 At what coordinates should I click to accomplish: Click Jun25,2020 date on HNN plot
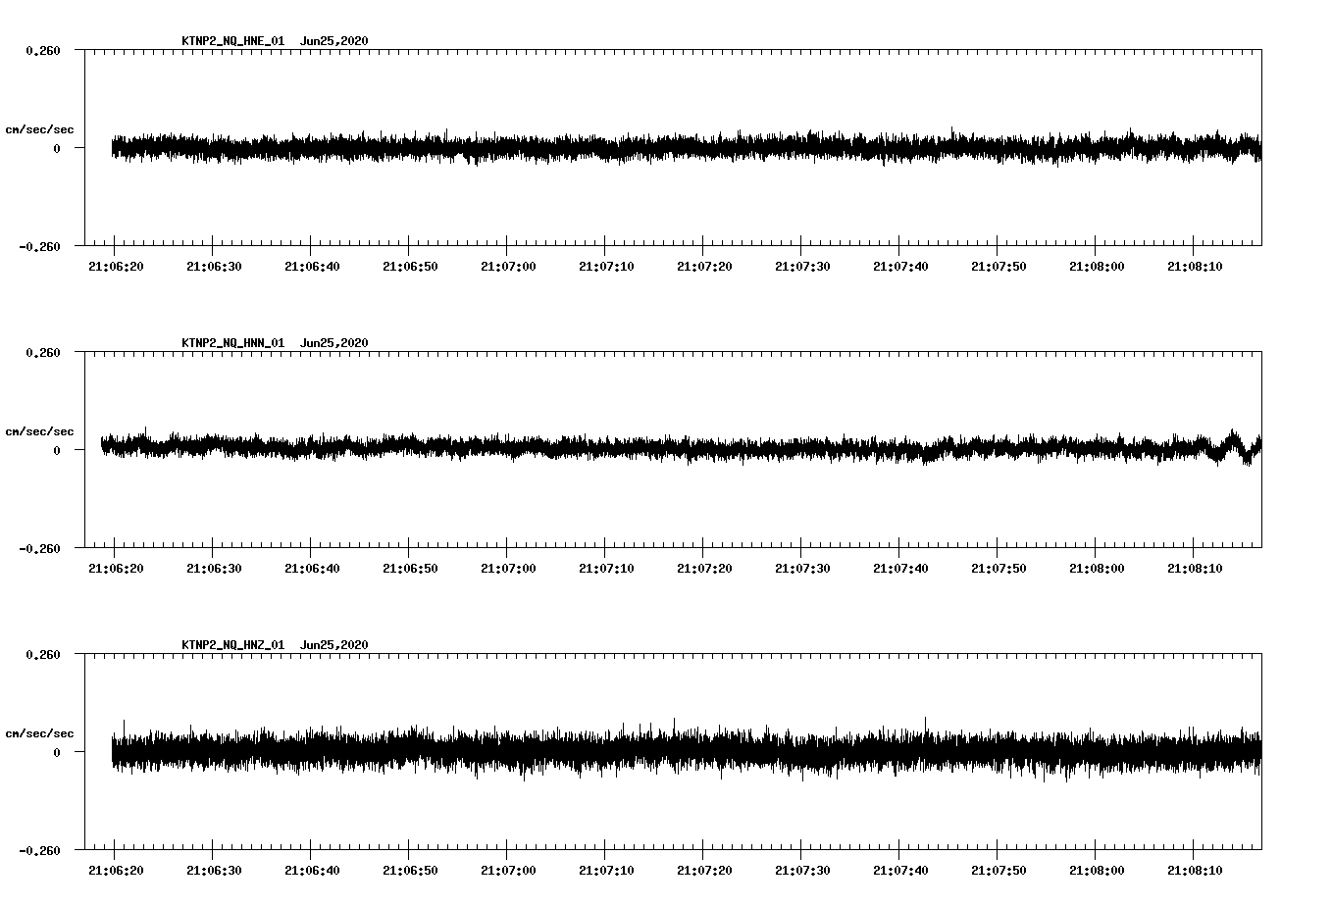pos(334,343)
